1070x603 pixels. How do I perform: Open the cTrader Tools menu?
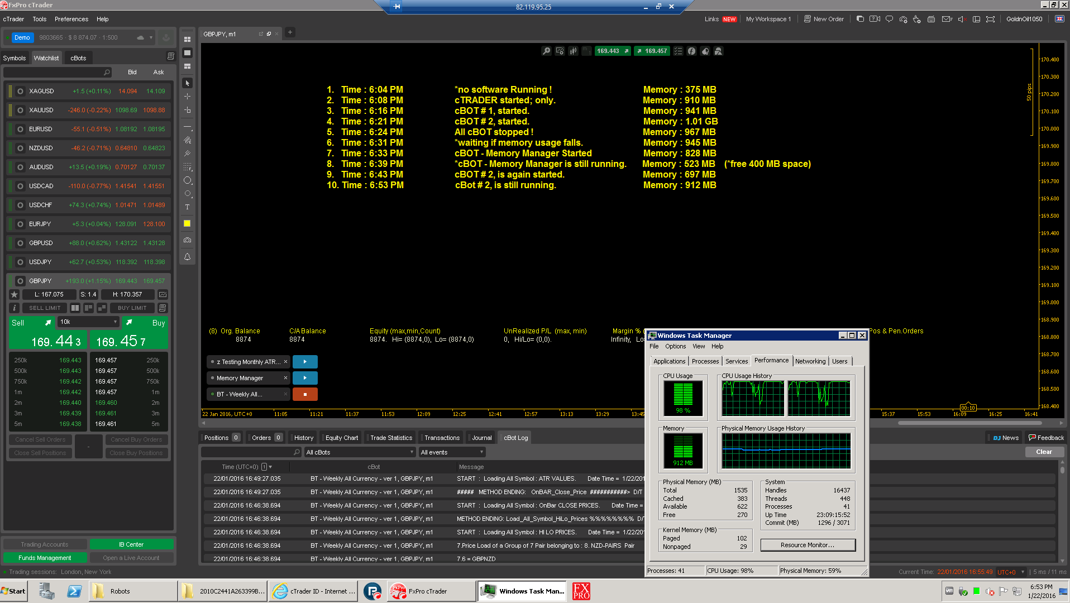[x=39, y=19]
